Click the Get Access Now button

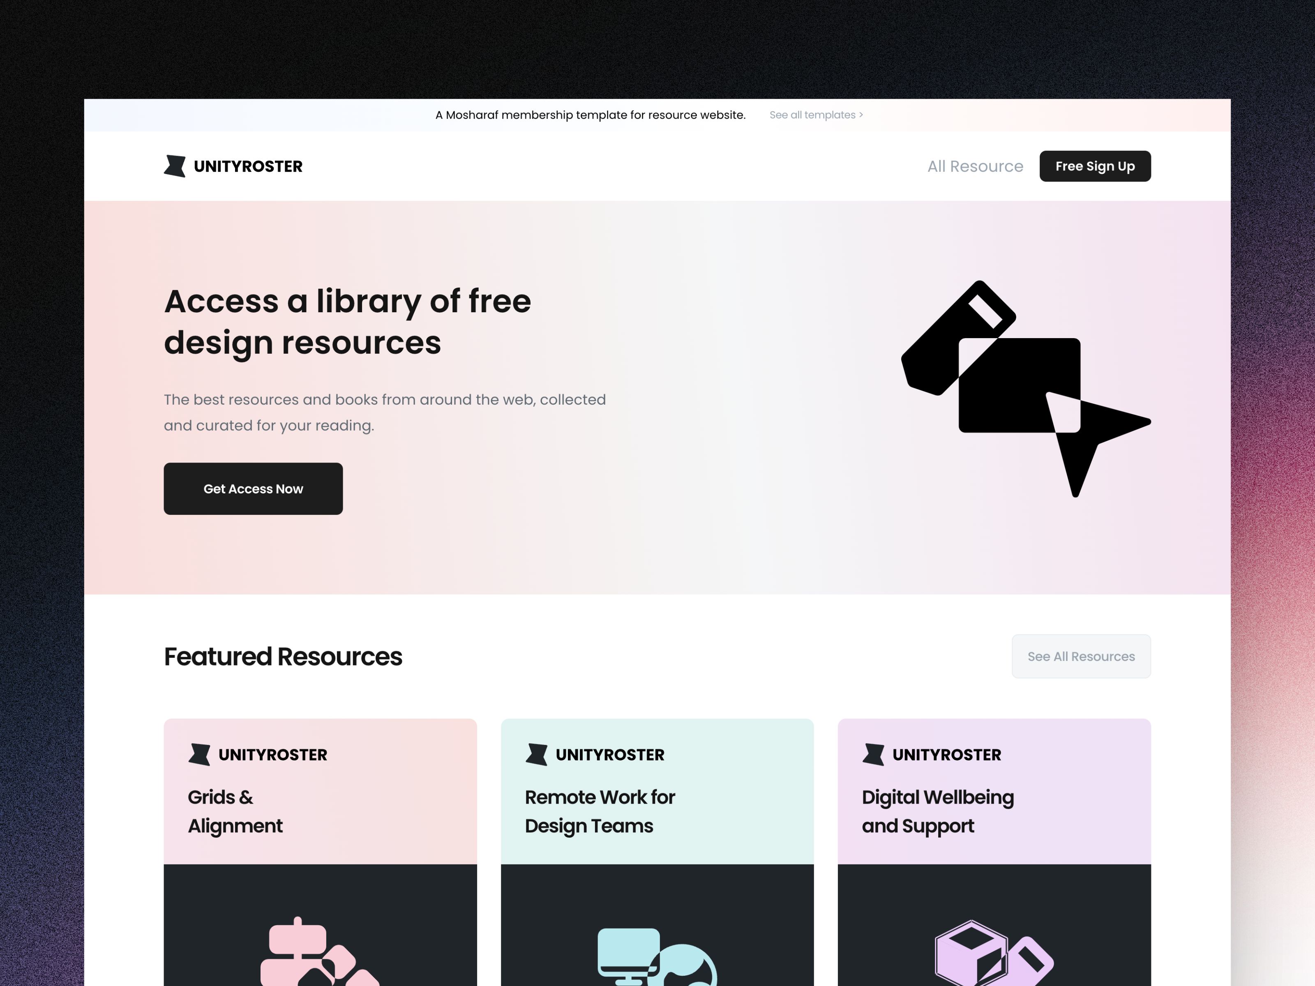pyautogui.click(x=253, y=488)
